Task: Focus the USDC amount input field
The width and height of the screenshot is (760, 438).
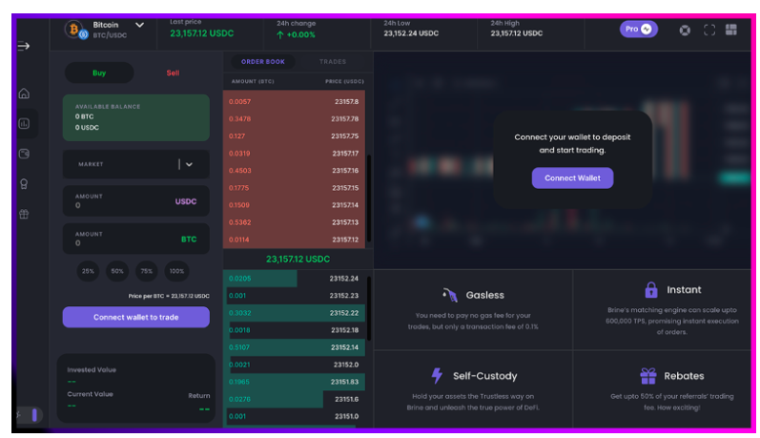Action: [x=135, y=200]
